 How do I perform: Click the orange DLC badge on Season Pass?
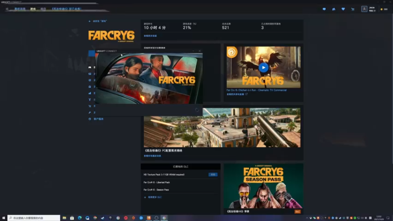coord(297,212)
